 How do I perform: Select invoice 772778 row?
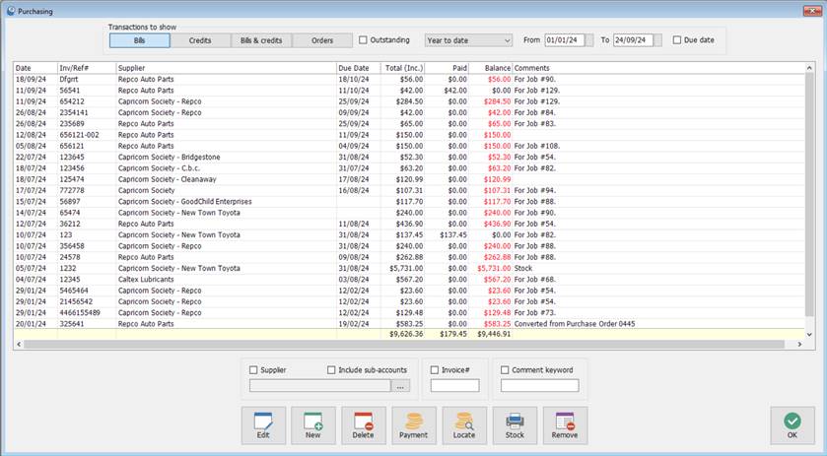click(x=410, y=190)
